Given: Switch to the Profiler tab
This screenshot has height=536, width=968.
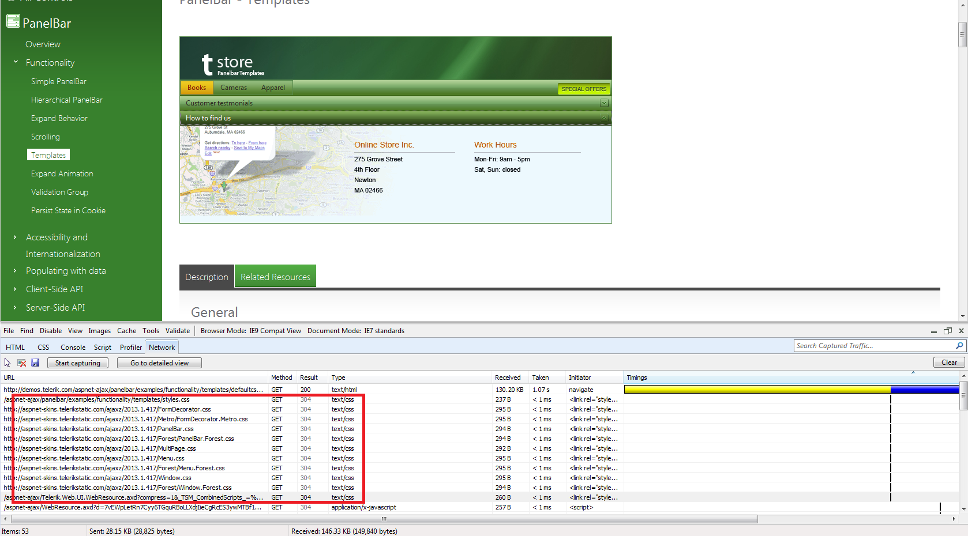Looking at the screenshot, I should point(131,348).
